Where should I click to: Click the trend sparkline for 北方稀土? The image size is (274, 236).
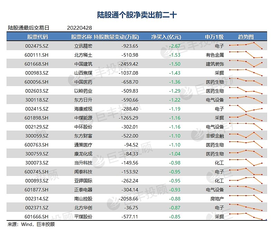click(246, 55)
